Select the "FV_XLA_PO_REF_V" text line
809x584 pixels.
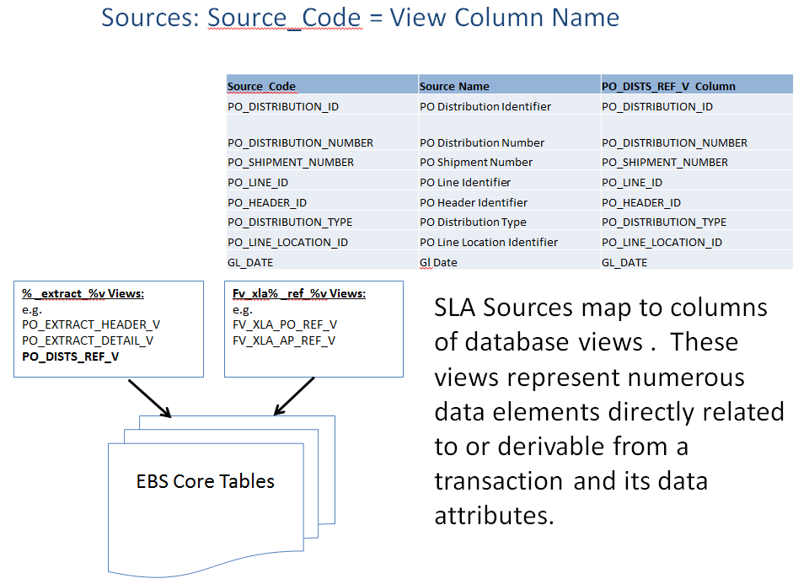pos(284,325)
